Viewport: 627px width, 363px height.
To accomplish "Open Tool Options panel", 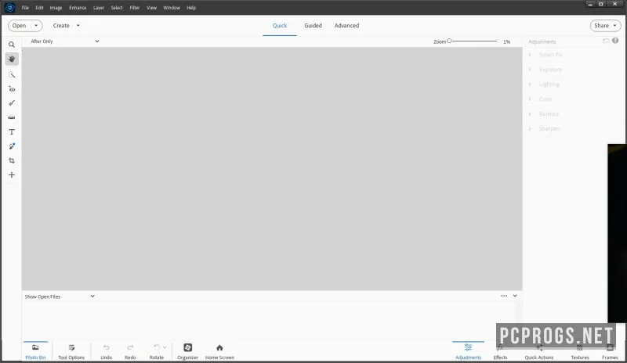I will point(71,351).
